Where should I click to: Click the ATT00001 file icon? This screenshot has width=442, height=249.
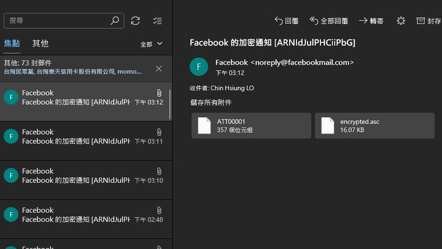204,126
